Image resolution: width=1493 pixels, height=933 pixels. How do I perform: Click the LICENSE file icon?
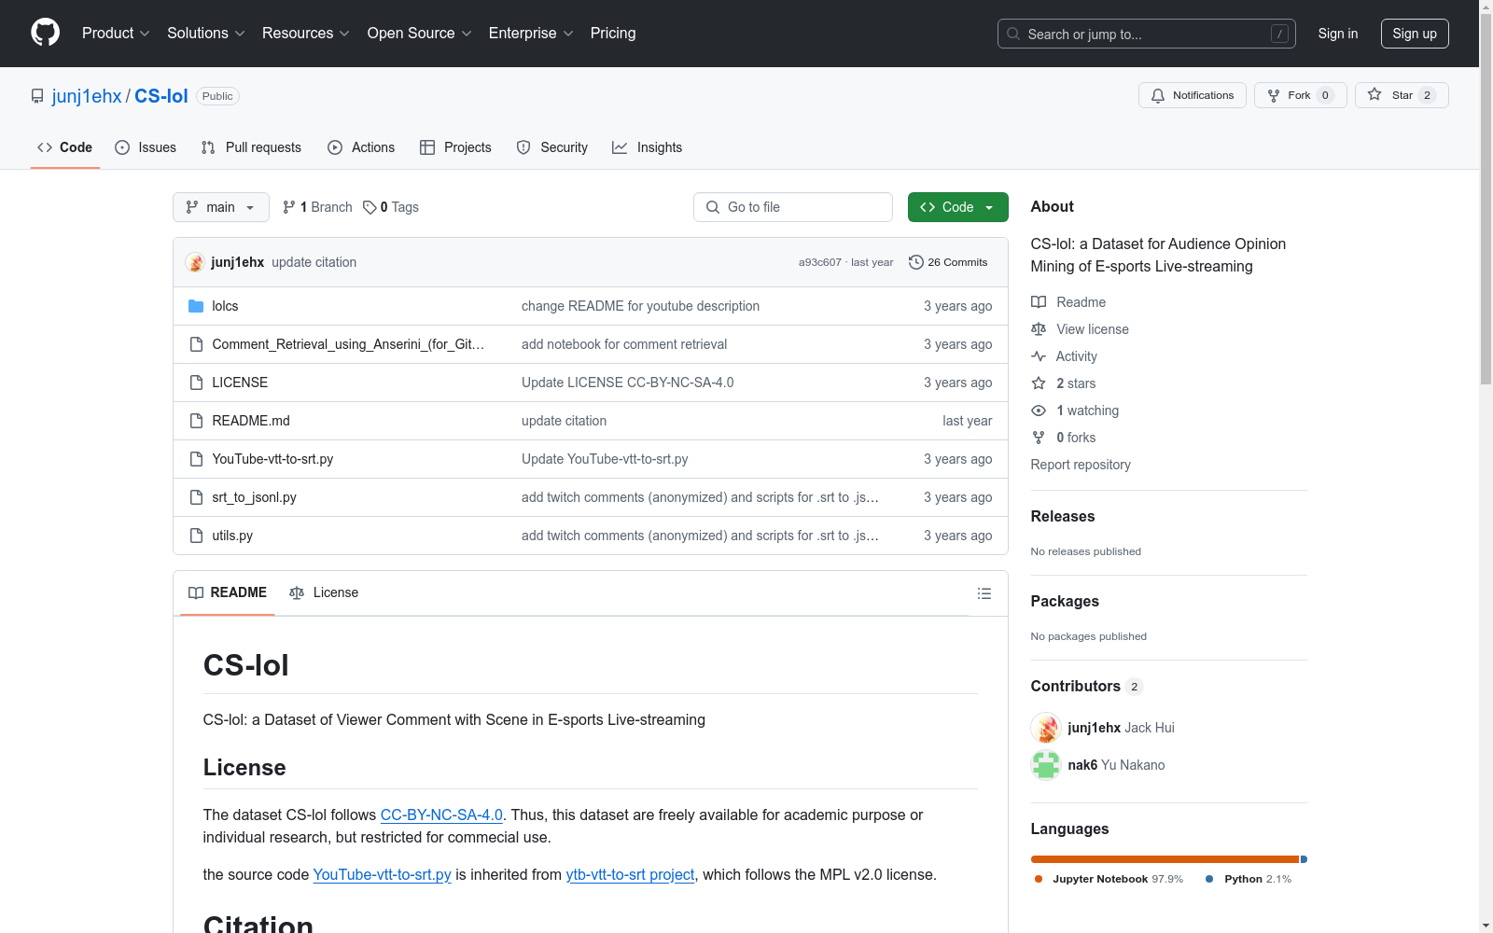(x=196, y=383)
